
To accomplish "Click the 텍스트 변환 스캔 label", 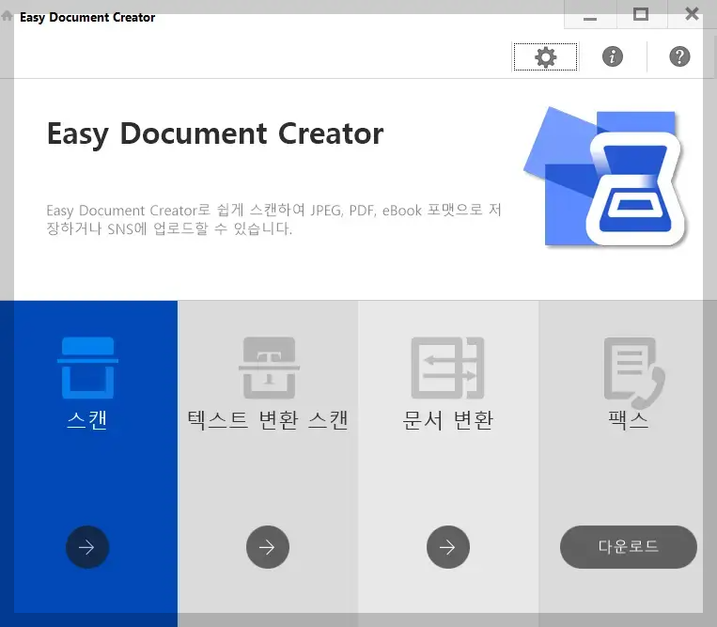I will pyautogui.click(x=268, y=420).
